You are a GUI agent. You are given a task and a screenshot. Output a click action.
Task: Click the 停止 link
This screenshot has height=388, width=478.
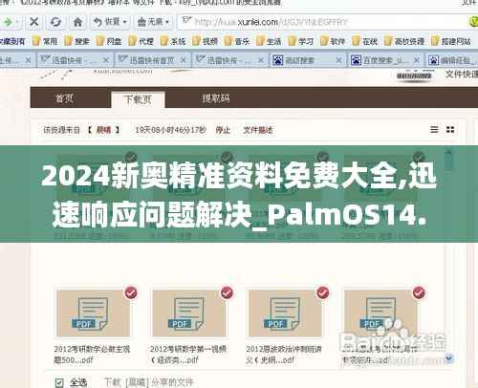[x=223, y=130]
